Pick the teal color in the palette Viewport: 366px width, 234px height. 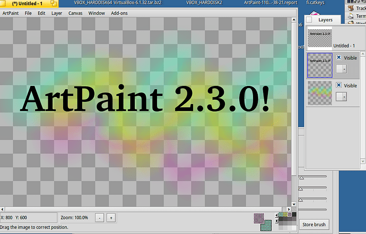click(x=281, y=214)
